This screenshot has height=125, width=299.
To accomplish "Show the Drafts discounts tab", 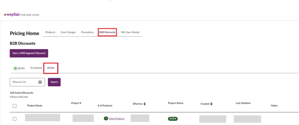I will (19, 68).
